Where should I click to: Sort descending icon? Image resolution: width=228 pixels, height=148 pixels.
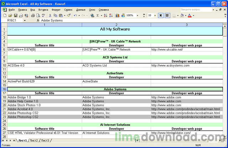click(x=111, y=15)
